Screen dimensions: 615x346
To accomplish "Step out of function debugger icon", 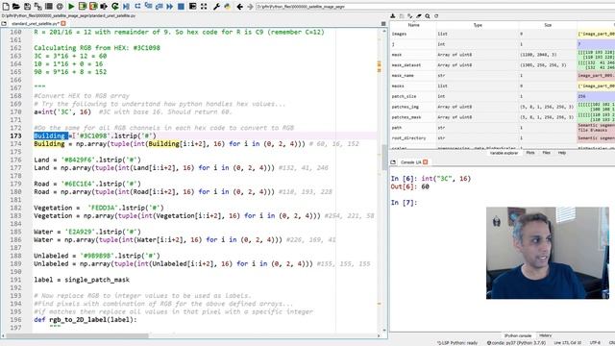I will 159,7.
